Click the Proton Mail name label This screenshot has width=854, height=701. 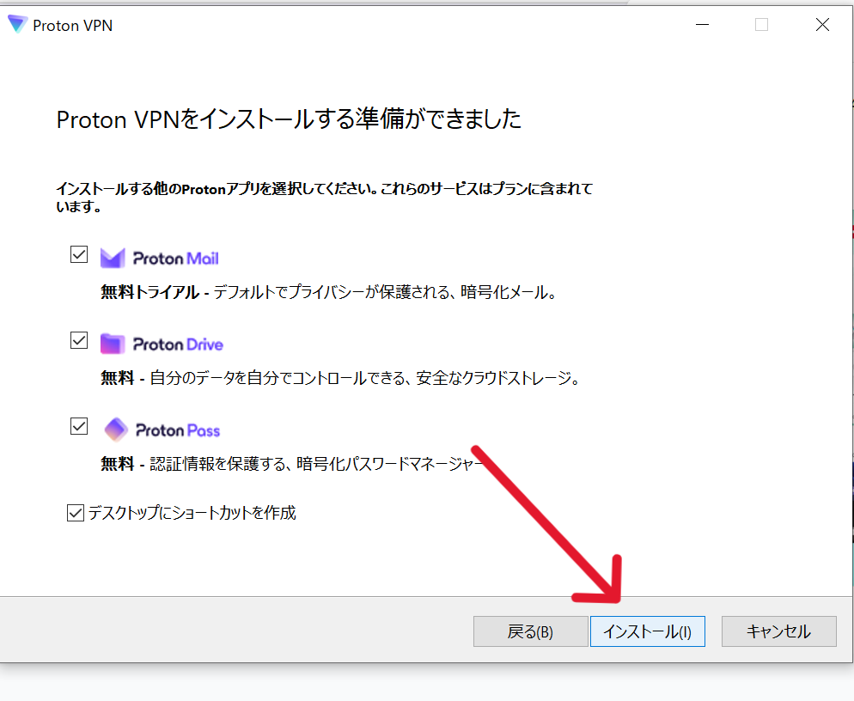point(176,259)
